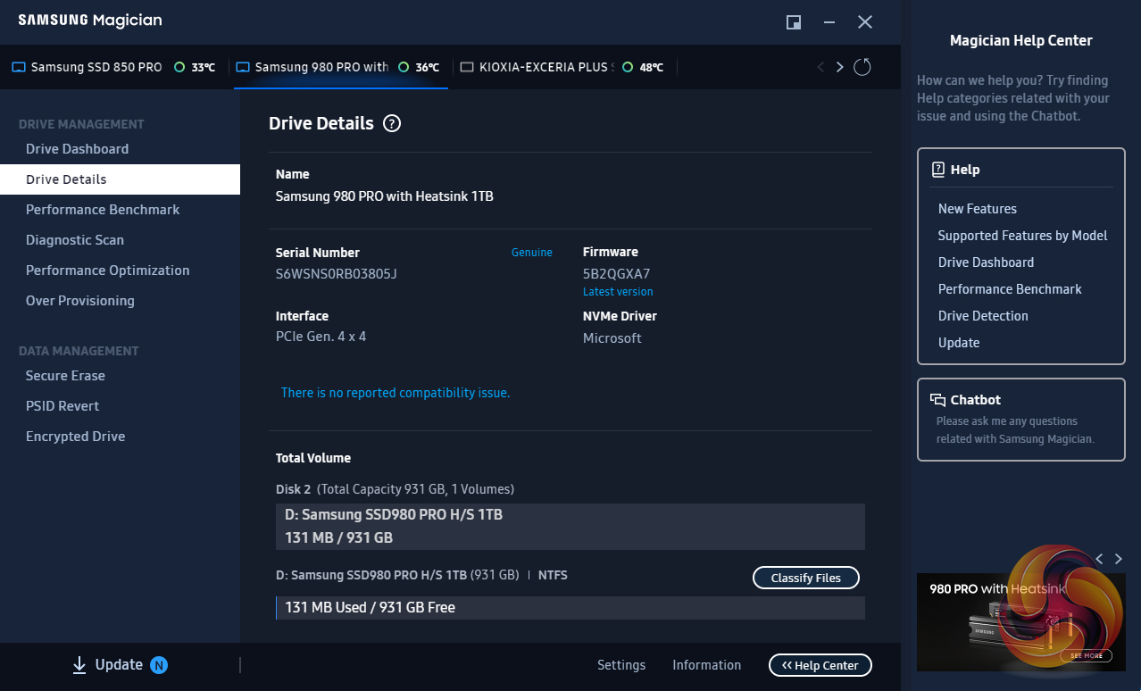The height and width of the screenshot is (691, 1141).
Task: Click 'There is no reported compatibility issue' text
Action: [396, 393]
